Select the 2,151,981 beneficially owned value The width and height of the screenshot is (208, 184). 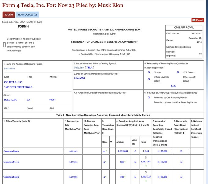point(162,162)
